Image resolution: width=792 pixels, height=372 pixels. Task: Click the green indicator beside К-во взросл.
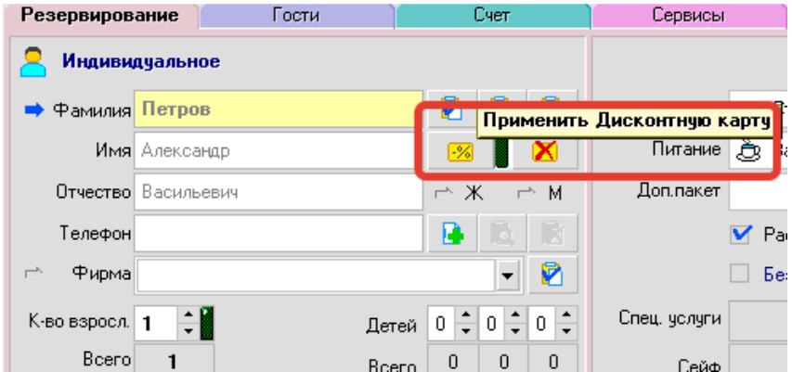[207, 324]
